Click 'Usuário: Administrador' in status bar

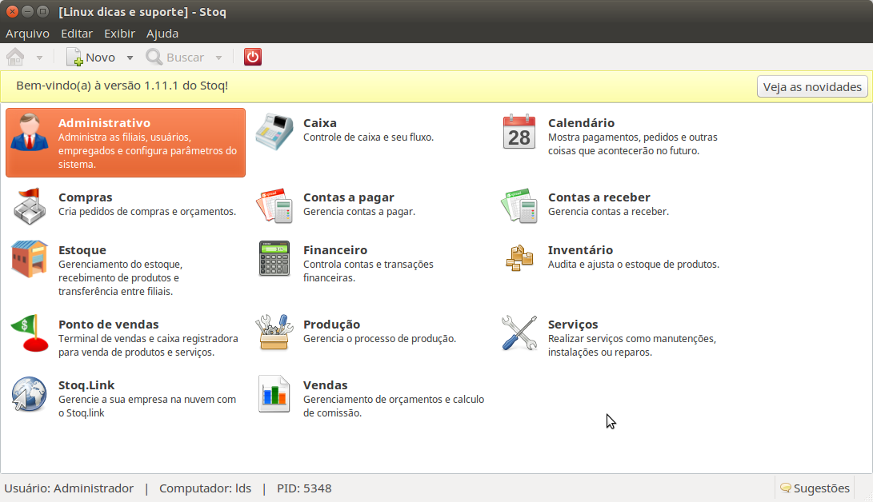click(69, 488)
